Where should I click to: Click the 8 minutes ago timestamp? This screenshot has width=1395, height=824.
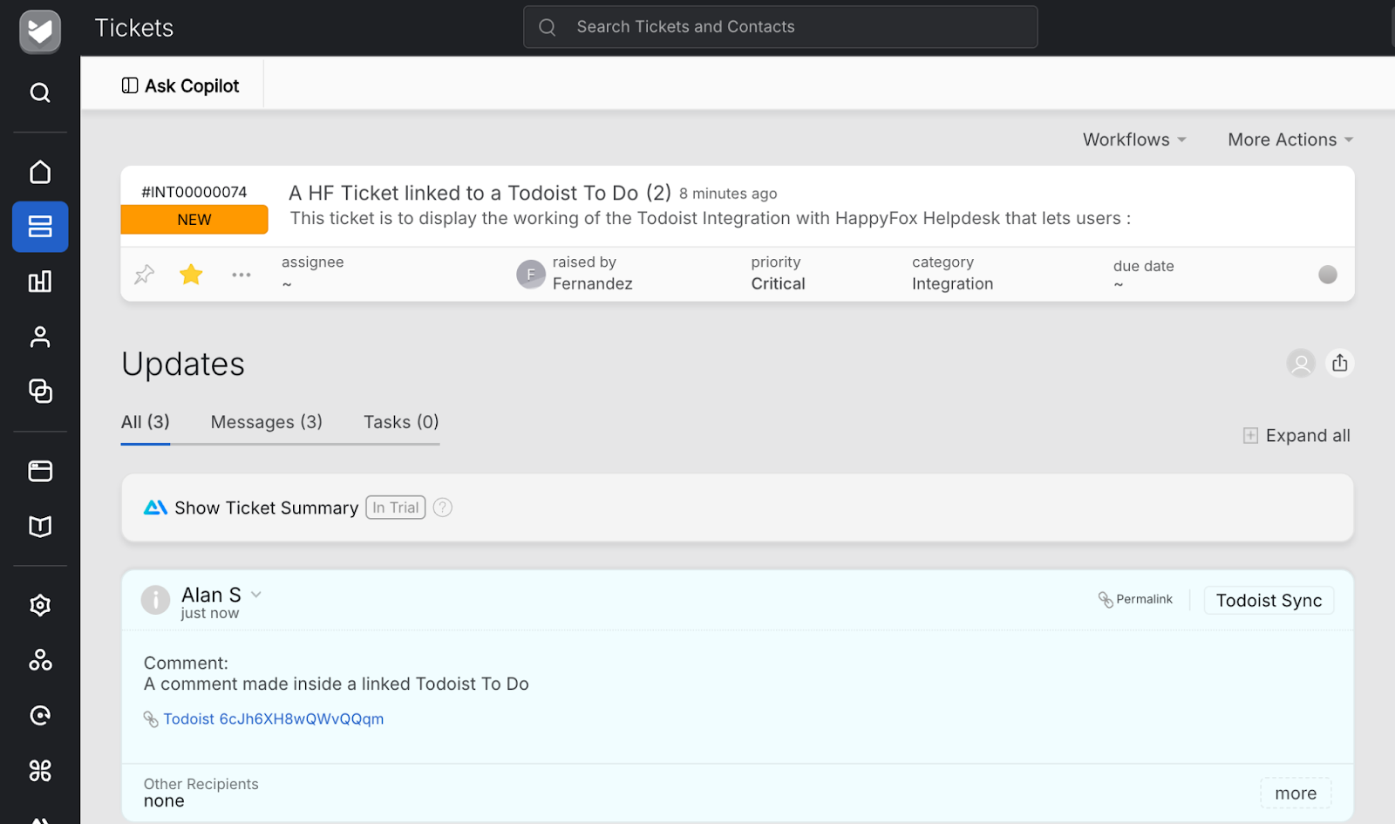point(728,194)
